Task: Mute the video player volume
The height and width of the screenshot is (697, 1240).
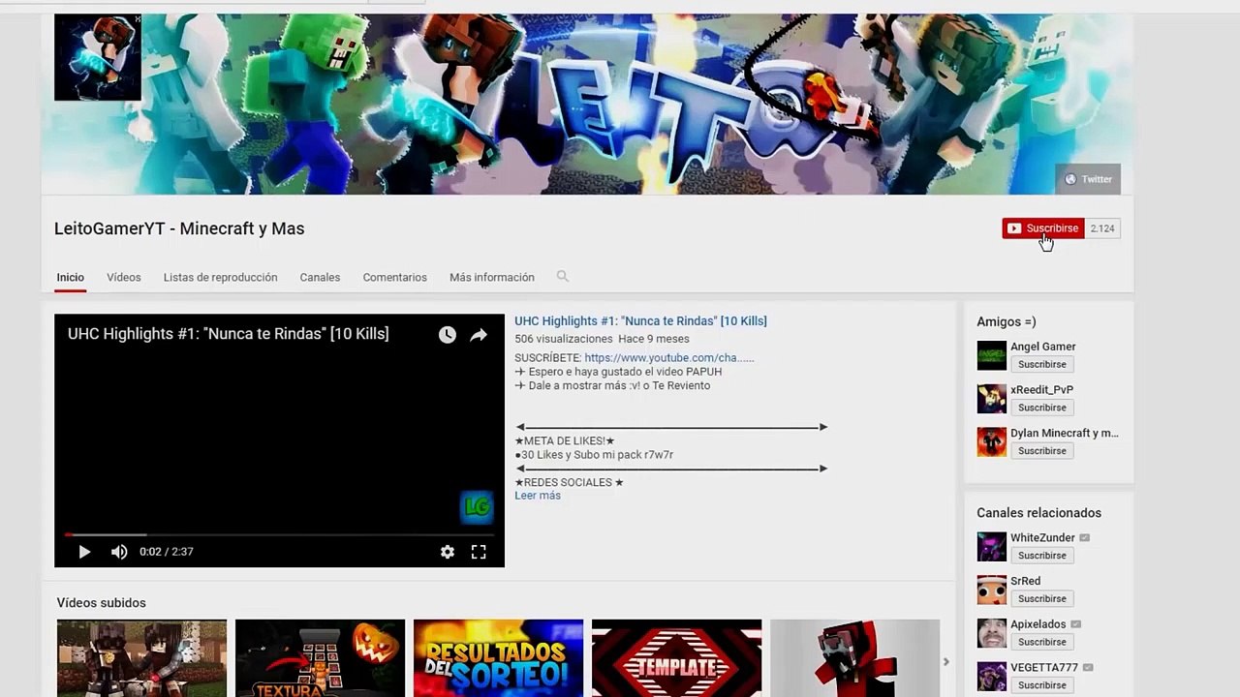Action: [x=119, y=552]
